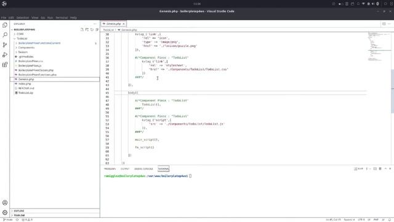Open the Extensions view
The image size is (394, 222).
5,65
